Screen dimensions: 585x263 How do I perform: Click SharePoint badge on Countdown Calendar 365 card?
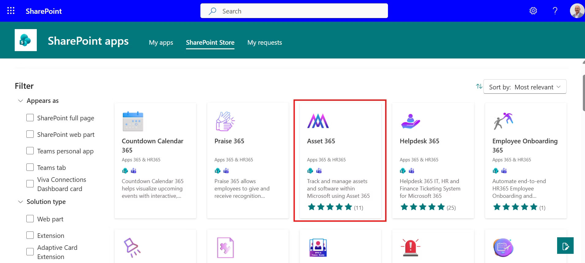125,171
